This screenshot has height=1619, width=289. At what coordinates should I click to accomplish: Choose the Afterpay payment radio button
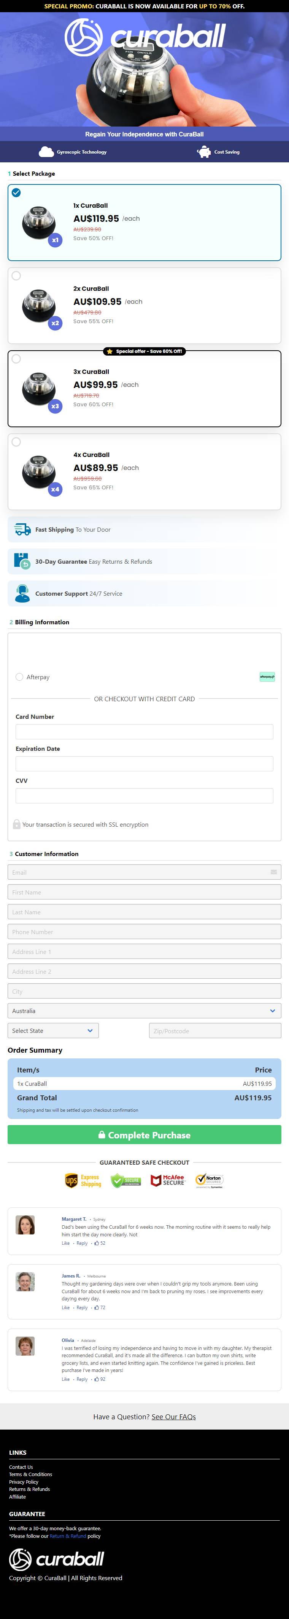[x=19, y=677]
